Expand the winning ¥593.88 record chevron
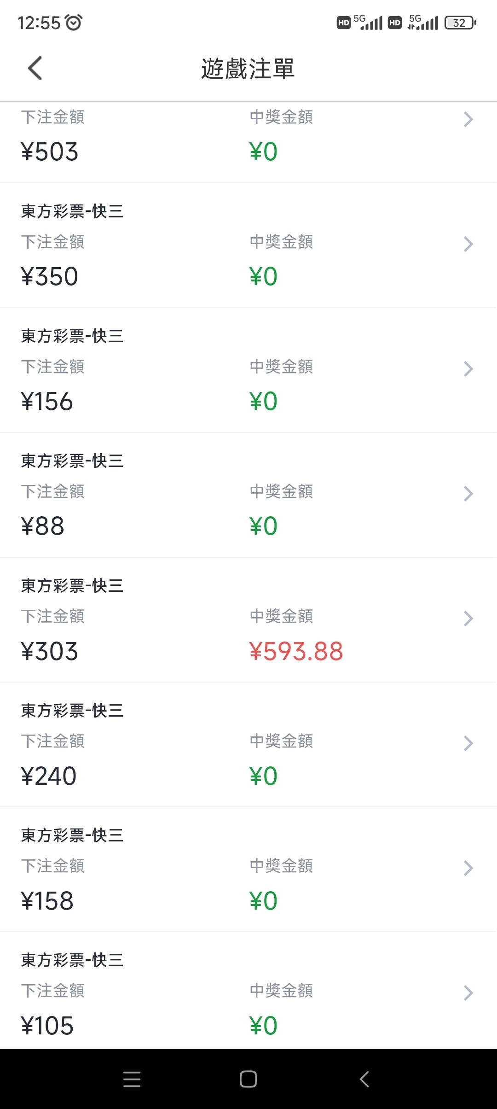 point(468,619)
